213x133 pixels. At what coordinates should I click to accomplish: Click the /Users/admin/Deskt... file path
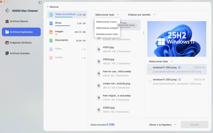(177, 71)
